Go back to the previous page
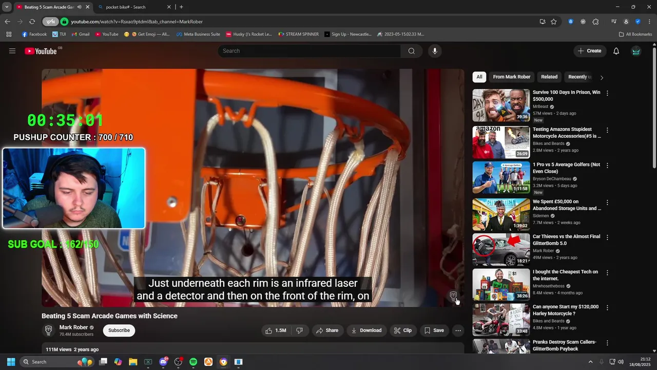This screenshot has height=370, width=657. [7, 22]
